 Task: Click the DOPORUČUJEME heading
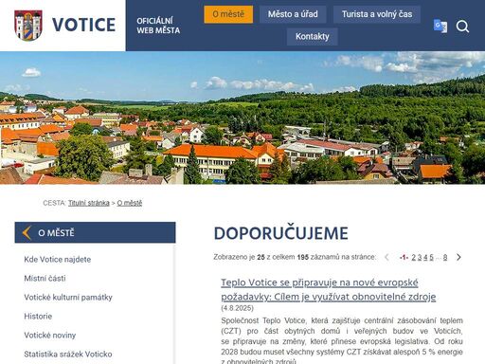tap(281, 233)
